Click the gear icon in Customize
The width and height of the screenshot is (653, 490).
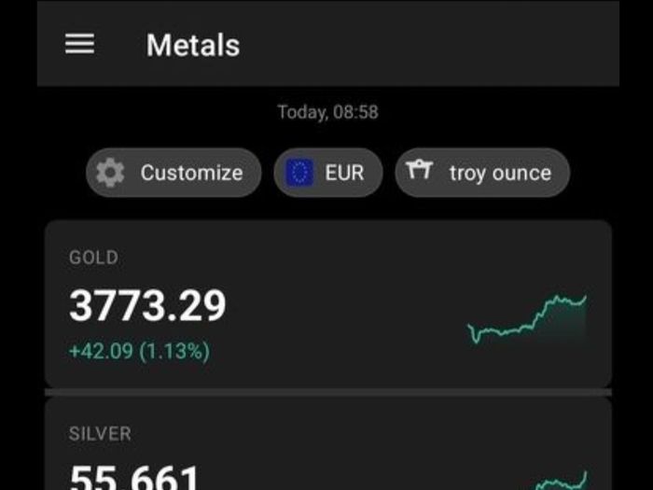110,173
